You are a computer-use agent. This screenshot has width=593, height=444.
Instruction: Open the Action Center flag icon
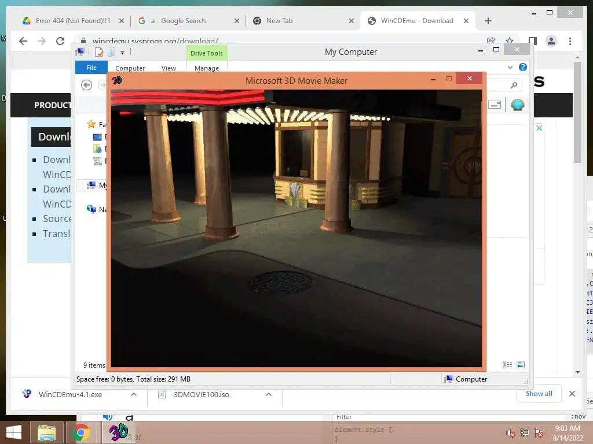(x=539, y=433)
